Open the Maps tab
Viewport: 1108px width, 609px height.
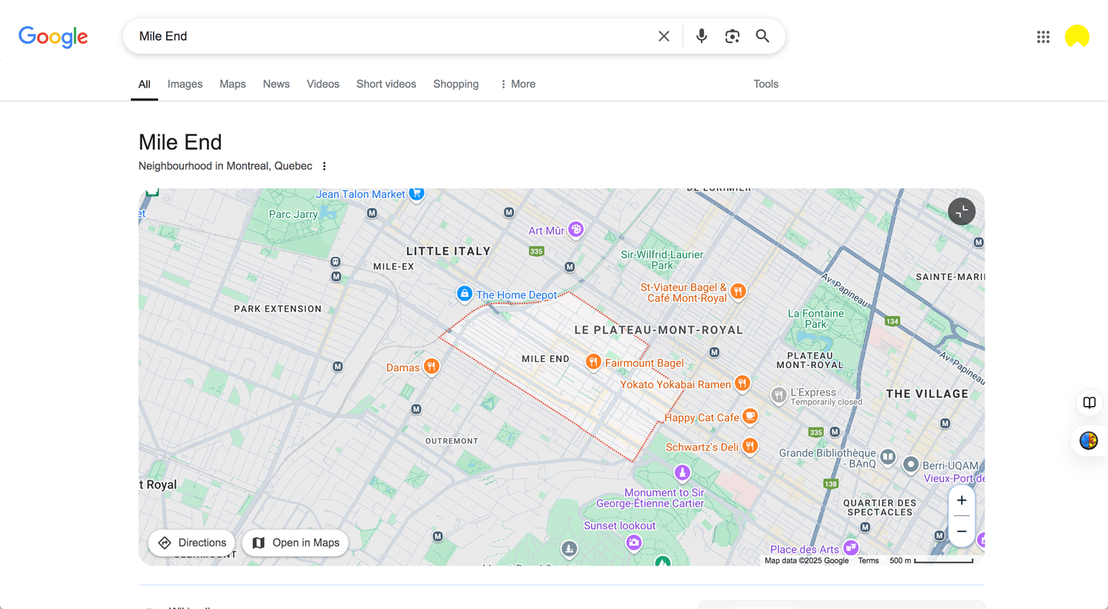pyautogui.click(x=232, y=83)
